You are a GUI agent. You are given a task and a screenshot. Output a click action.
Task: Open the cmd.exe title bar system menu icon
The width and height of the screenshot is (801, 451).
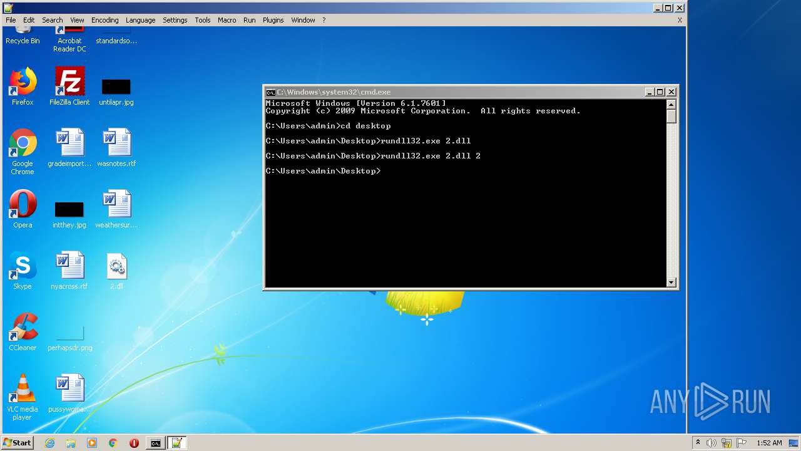click(x=270, y=92)
